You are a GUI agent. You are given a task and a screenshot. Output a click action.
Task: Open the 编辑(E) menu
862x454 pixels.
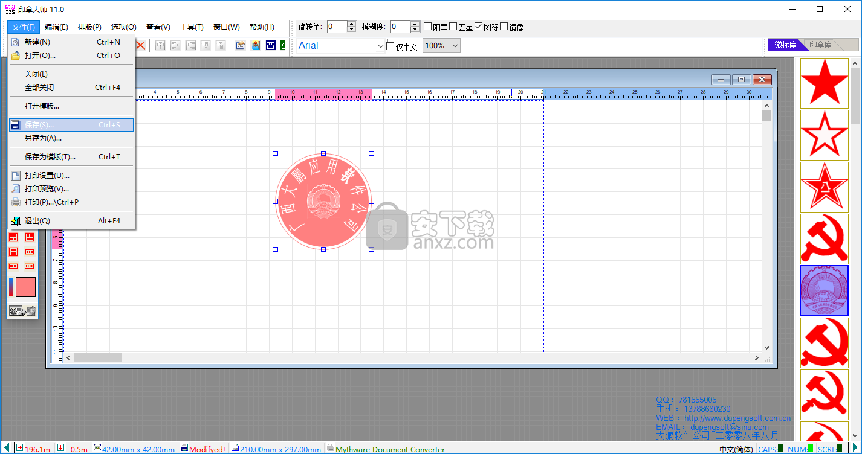(56, 27)
